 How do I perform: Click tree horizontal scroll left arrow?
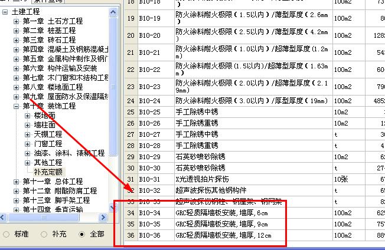[3, 217]
